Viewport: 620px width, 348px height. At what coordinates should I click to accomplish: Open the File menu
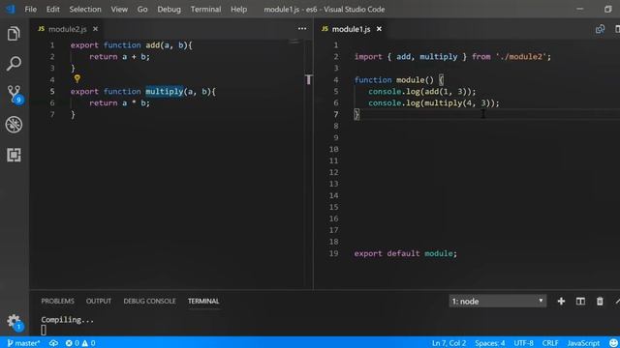pos(30,9)
